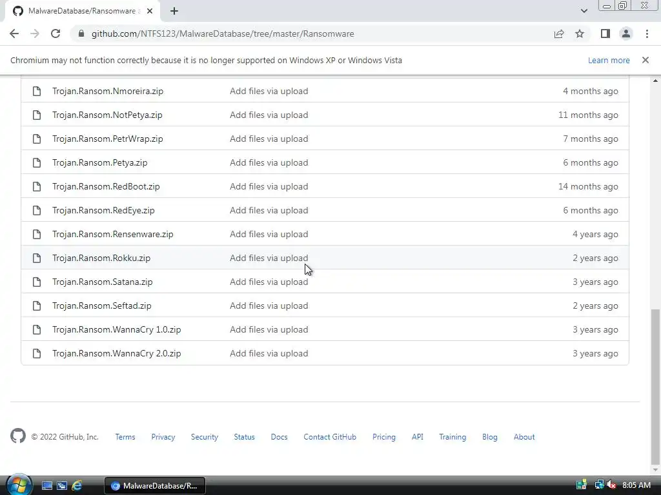Open the Blog footer link
The height and width of the screenshot is (495, 661).
[x=490, y=437]
